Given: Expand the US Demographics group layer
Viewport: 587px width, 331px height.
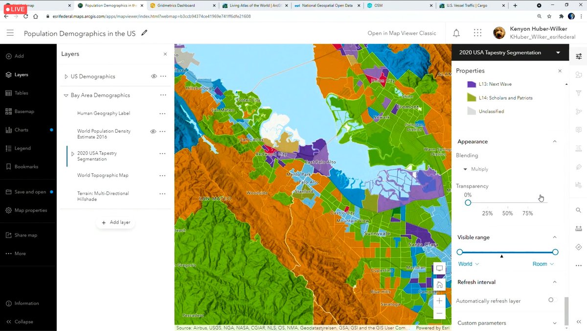Looking at the screenshot, I should [66, 77].
